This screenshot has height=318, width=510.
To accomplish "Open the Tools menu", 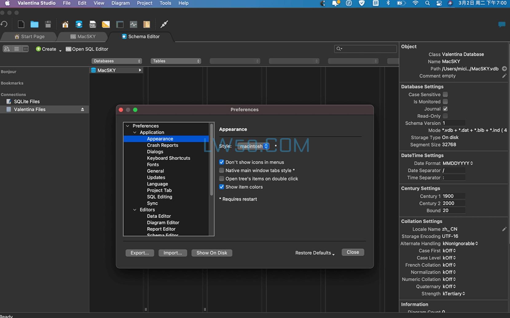I will pyautogui.click(x=165, y=3).
